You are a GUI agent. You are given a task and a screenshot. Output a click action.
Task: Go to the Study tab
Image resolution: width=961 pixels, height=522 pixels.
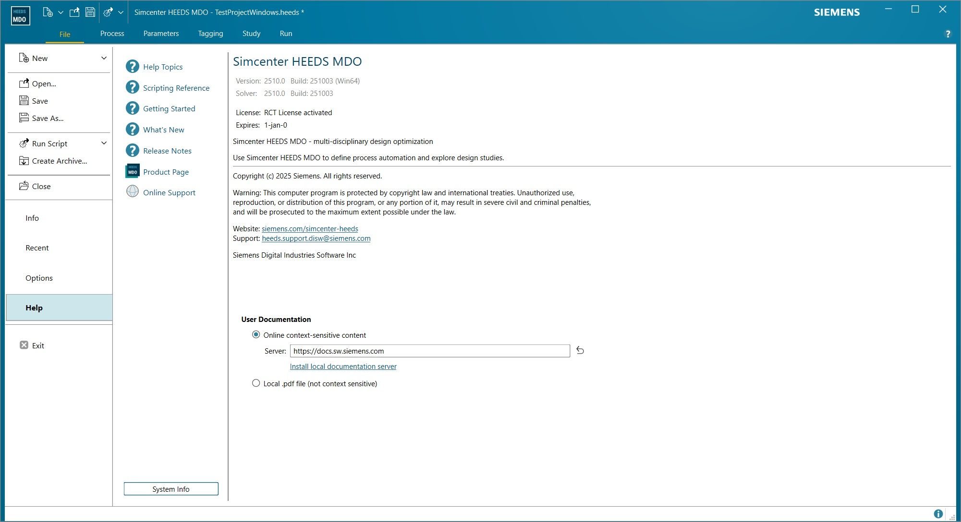(251, 34)
